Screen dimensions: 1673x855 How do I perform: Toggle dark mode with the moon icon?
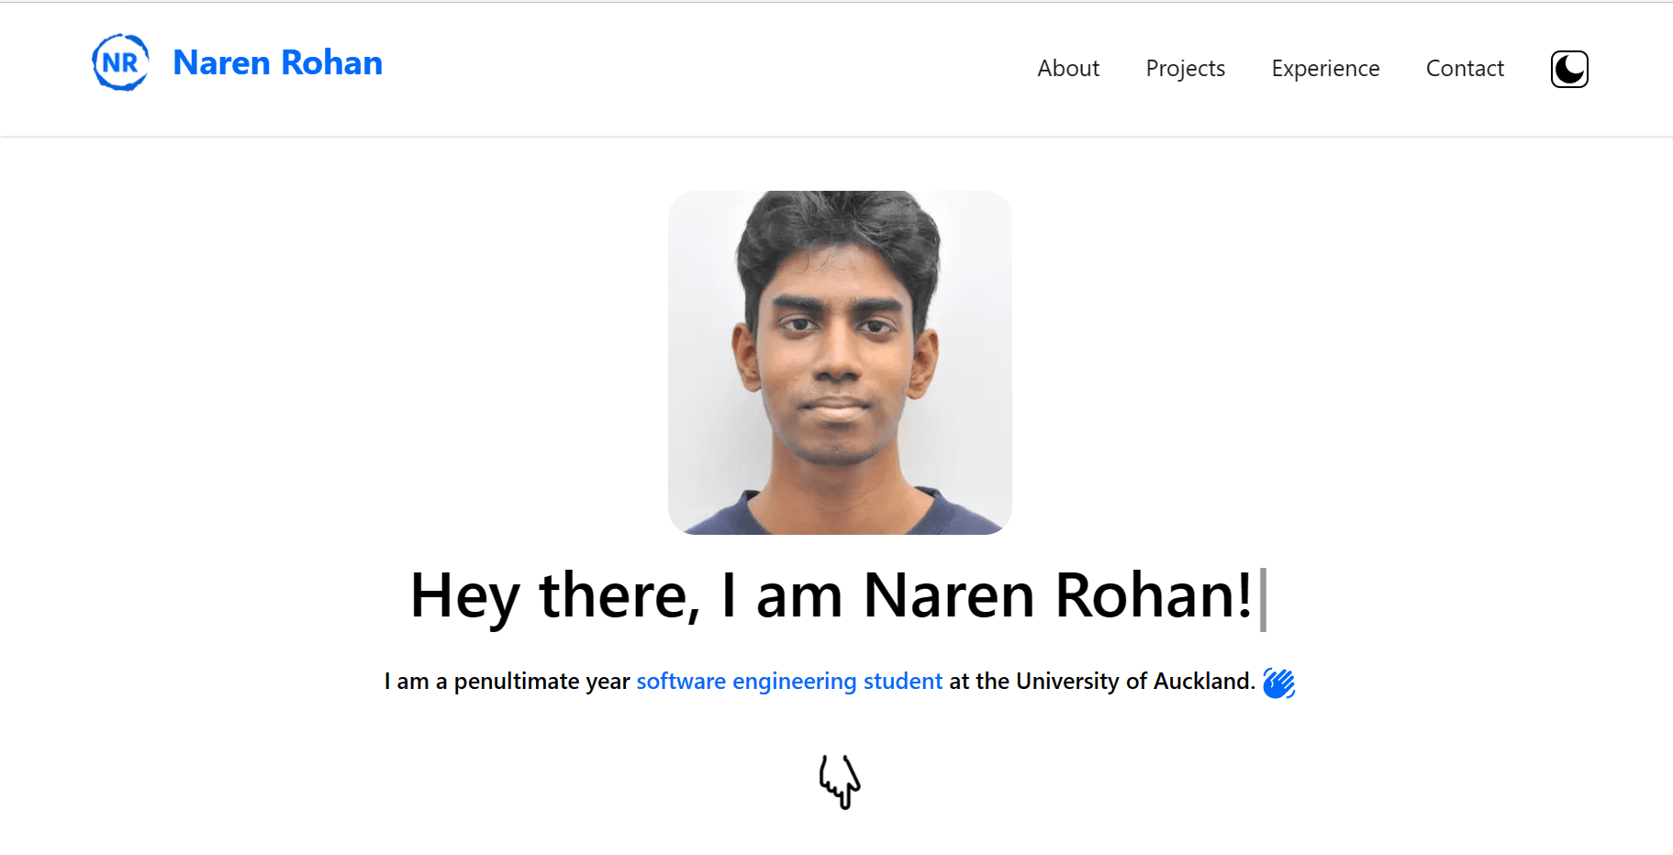(1569, 69)
